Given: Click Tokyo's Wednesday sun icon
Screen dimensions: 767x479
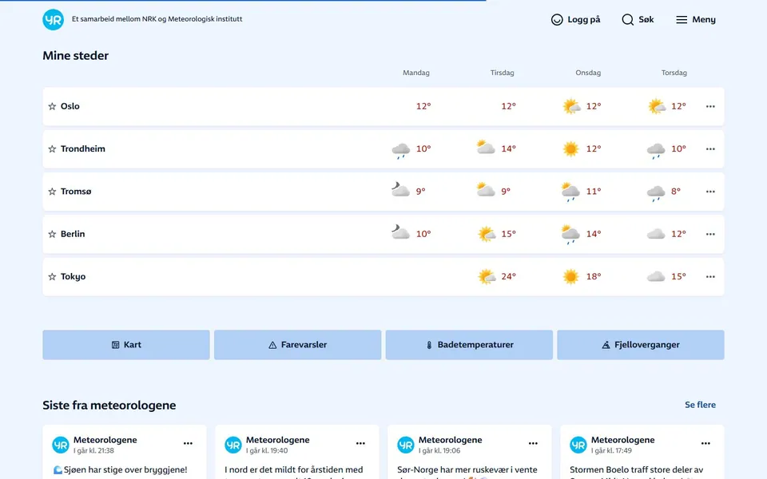Looking at the screenshot, I should point(570,276).
